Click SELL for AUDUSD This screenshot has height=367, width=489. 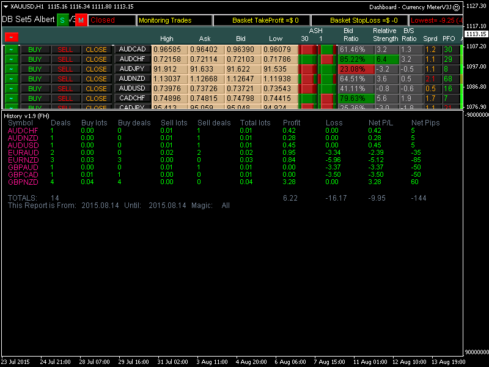pos(65,89)
